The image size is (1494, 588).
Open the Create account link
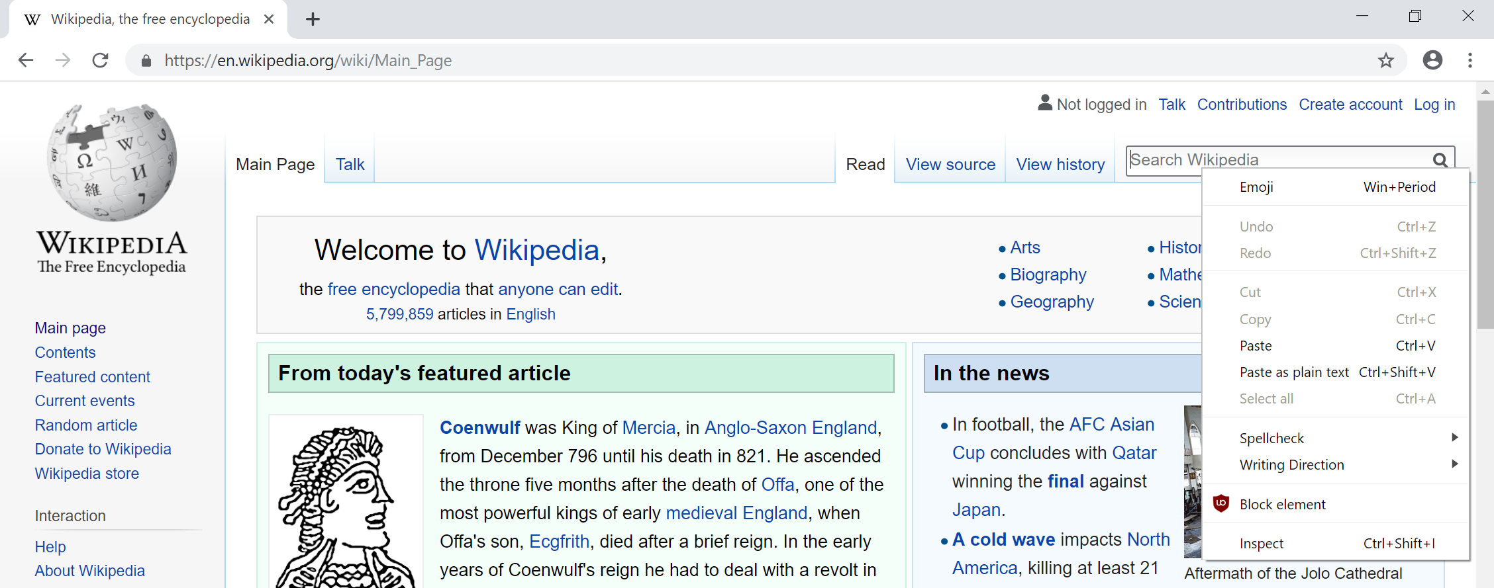1350,105
